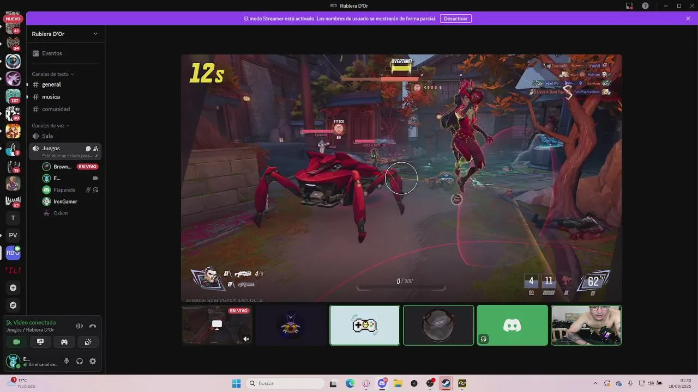Open the musica text channel

pyautogui.click(x=65, y=97)
